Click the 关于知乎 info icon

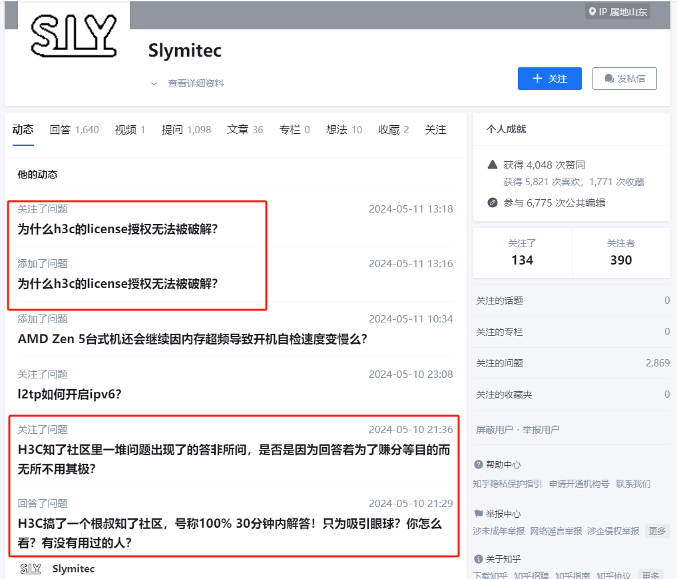[x=478, y=559]
